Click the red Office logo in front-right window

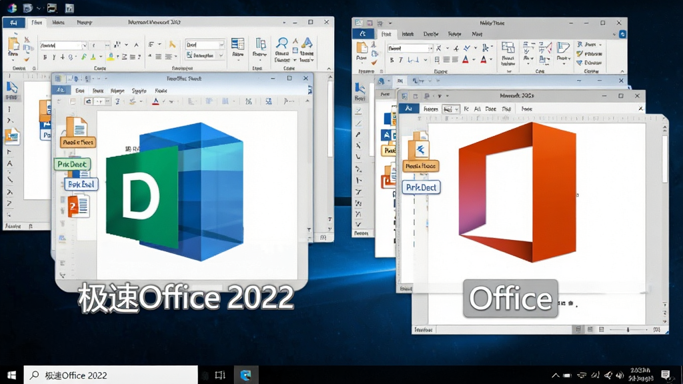click(518, 193)
